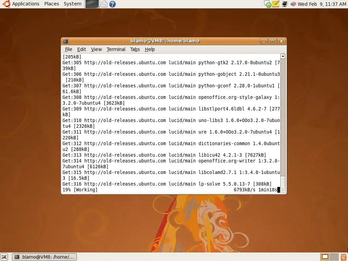The image size is (348, 261).
Task: Click the Get:310 uno-libs3 line
Action: pos(171,120)
